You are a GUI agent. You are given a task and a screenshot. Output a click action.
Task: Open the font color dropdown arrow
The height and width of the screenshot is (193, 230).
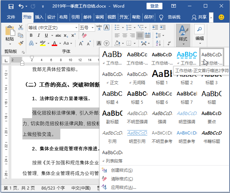(60, 43)
